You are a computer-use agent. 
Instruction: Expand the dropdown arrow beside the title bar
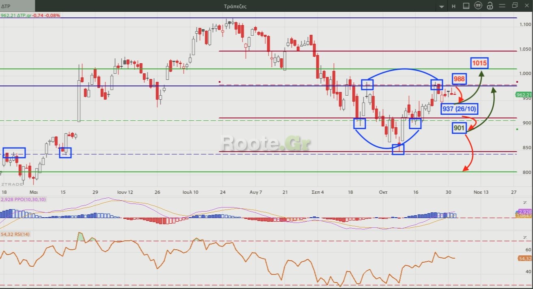pos(442,6)
